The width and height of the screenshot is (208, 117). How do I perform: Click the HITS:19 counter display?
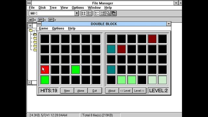click(x=49, y=91)
